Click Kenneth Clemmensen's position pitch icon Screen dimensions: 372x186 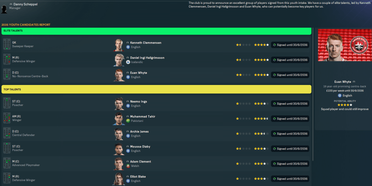click(x=7, y=45)
